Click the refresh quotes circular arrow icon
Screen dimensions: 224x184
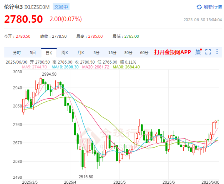tap(199, 7)
